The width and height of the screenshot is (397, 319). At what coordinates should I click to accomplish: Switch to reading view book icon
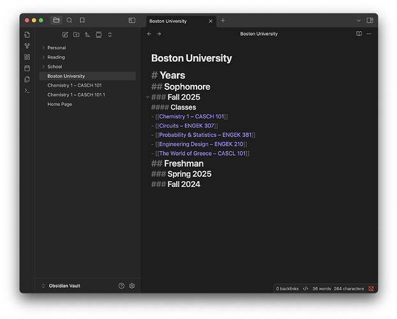pyautogui.click(x=359, y=34)
